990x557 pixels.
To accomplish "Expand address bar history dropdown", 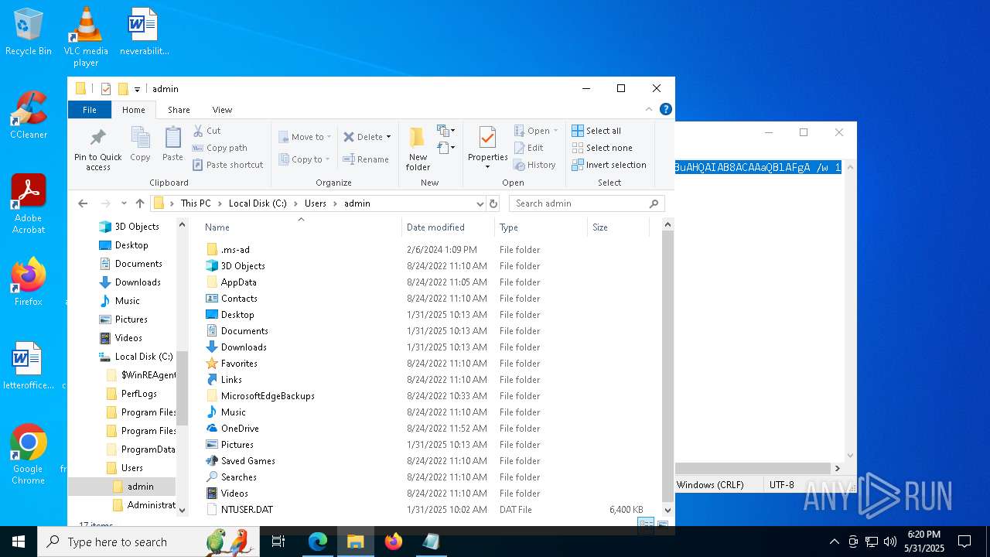I will click(x=480, y=203).
